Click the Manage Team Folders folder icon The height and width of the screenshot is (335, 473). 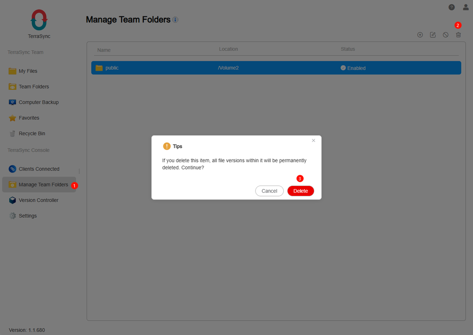click(x=13, y=185)
